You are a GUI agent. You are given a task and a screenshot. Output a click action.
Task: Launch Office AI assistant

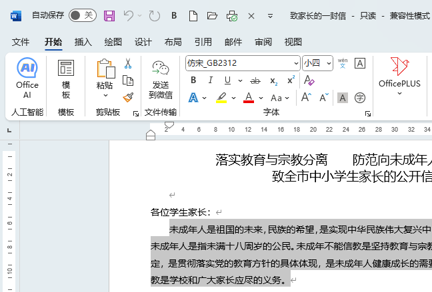click(27, 78)
